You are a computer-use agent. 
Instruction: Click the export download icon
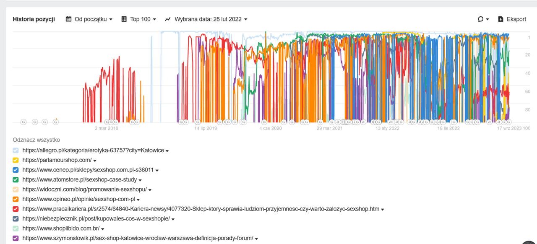[501, 19]
